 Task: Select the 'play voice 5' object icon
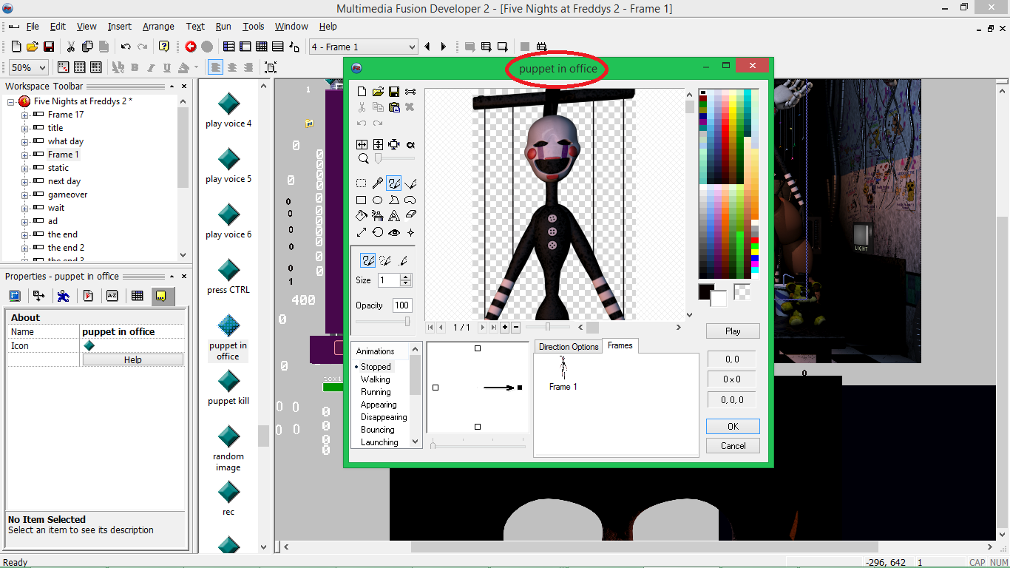(228, 159)
